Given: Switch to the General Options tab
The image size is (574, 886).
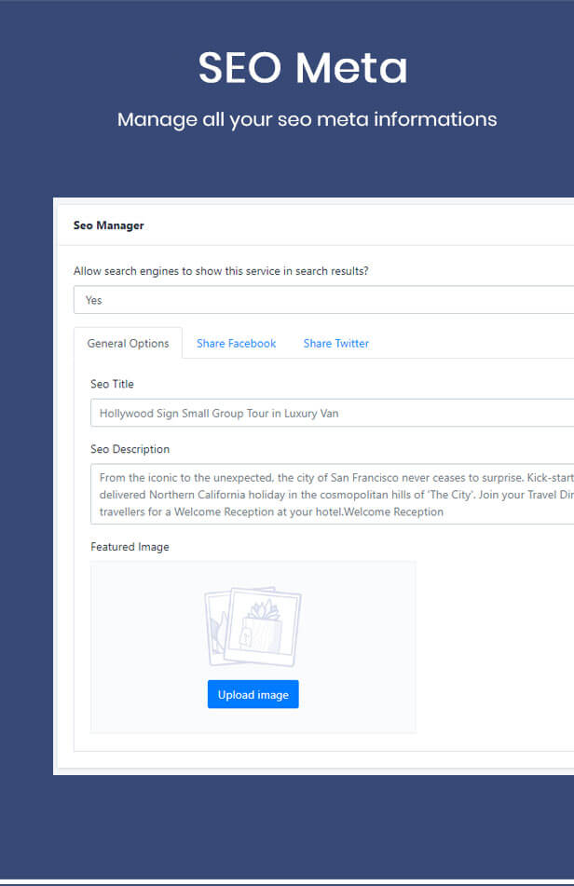Looking at the screenshot, I should (129, 344).
